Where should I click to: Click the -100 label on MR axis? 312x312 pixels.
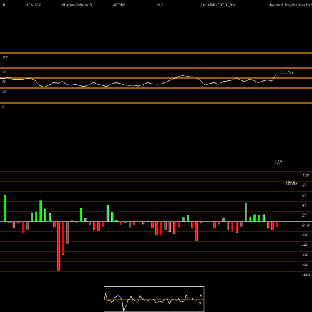coord(306,275)
